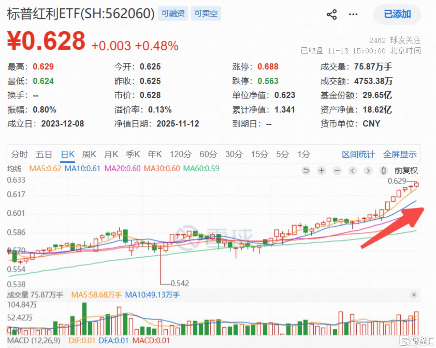The image size is (436, 348).
Task: Open 区间统计 range statistics
Action: (358, 154)
